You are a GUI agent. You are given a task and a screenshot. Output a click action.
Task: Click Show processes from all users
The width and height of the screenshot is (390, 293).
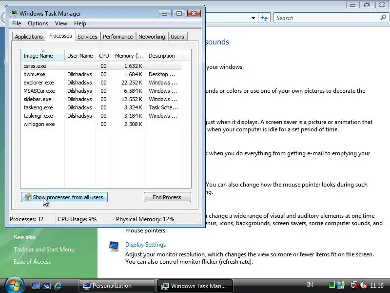(x=64, y=197)
